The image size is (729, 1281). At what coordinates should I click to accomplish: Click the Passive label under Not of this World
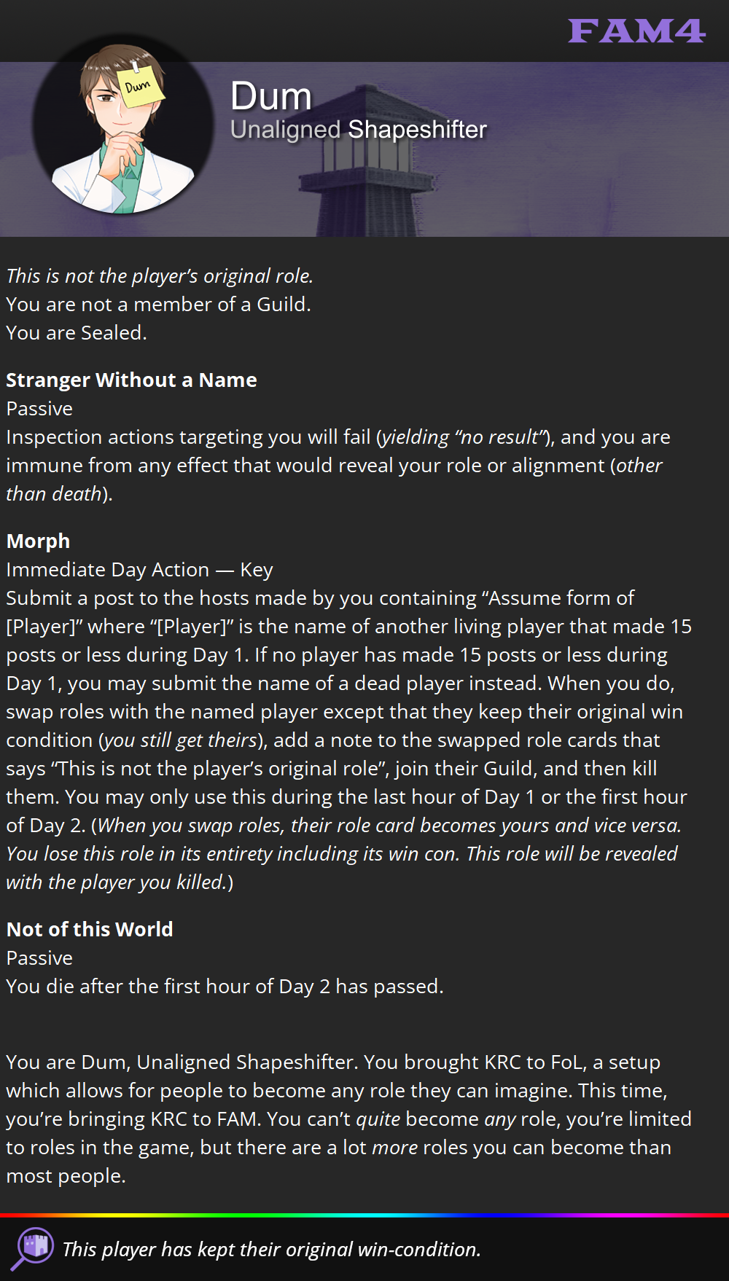click(39, 957)
